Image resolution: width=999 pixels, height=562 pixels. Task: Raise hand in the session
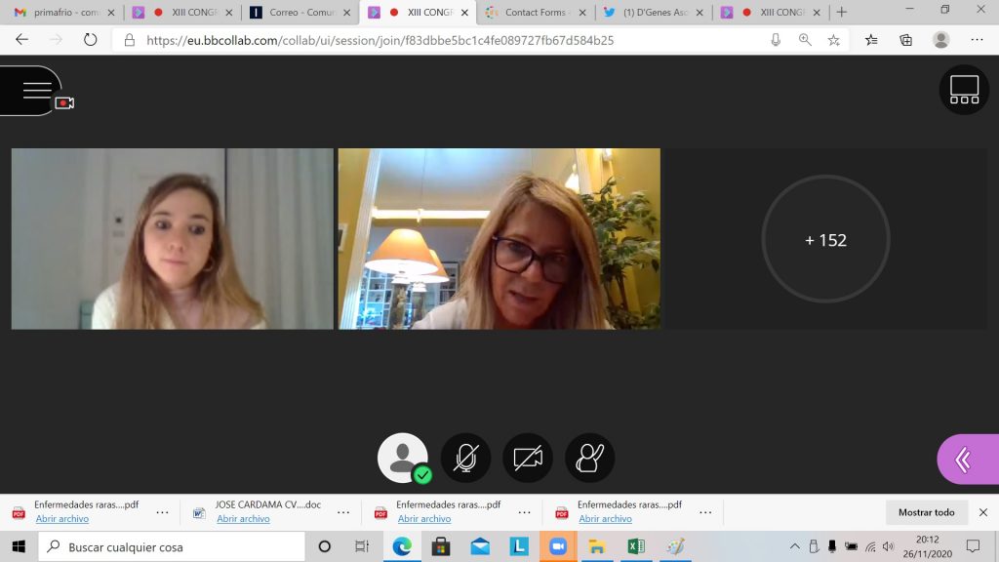tap(589, 458)
